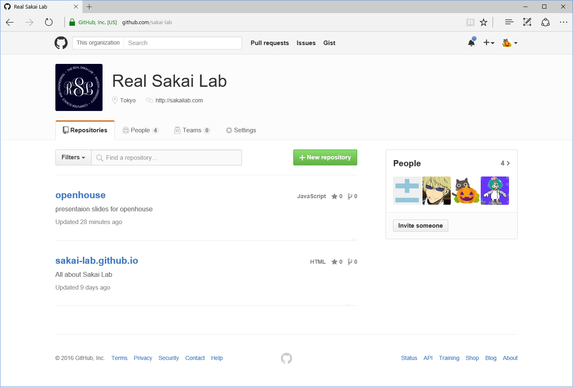The height and width of the screenshot is (387, 573).
Task: Open the Edge Hub lines icon
Action: [x=509, y=23]
